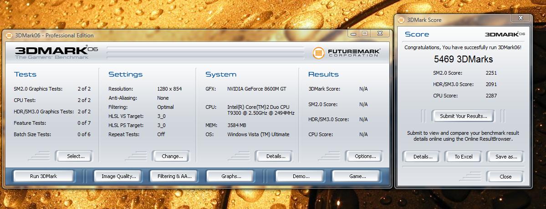Click the orange Futuremark logo icon

pos(319,53)
